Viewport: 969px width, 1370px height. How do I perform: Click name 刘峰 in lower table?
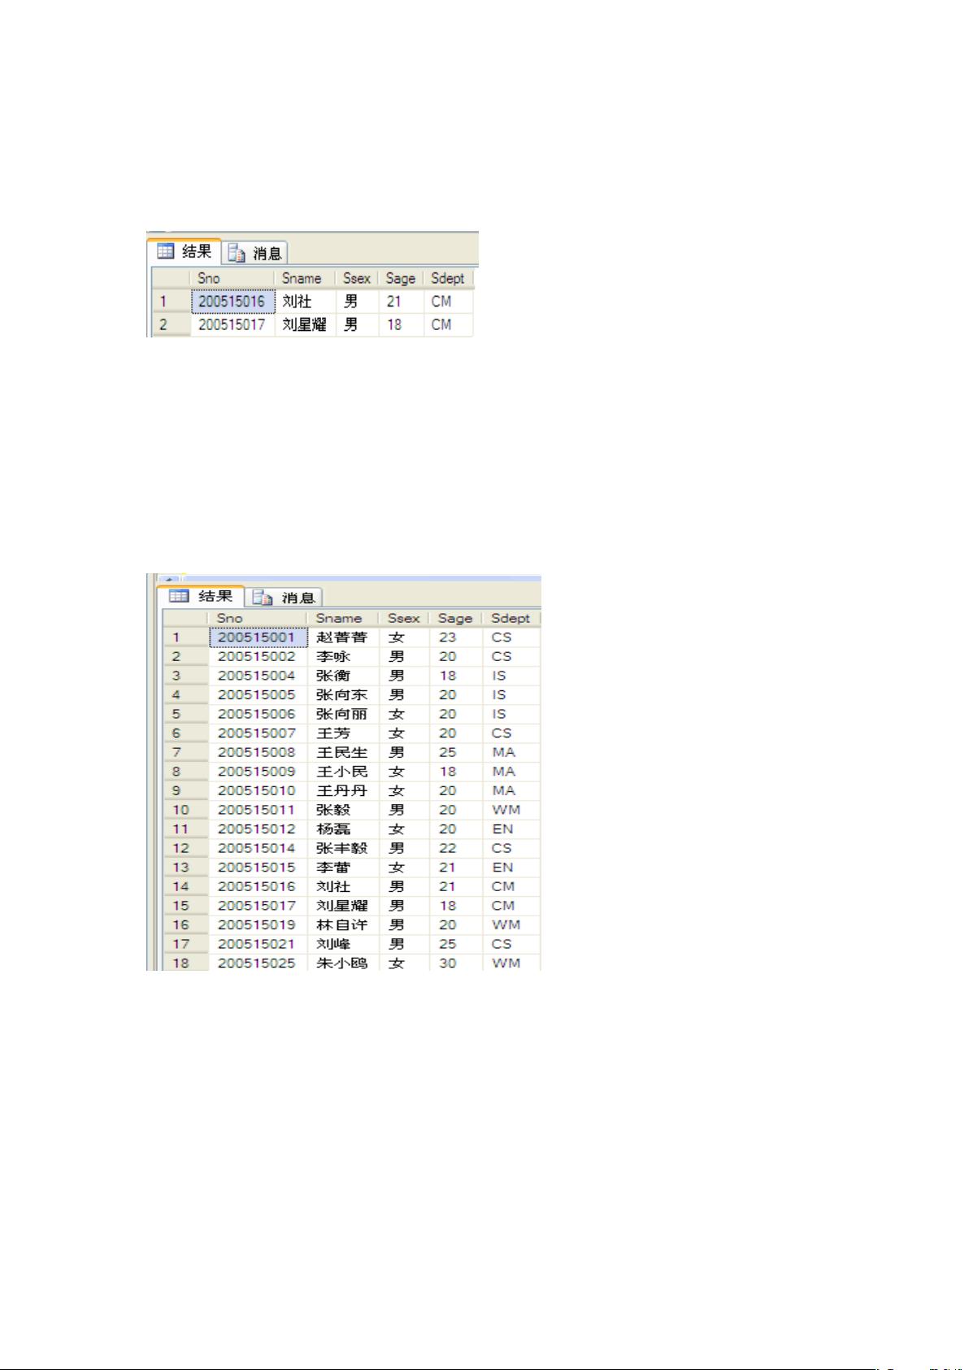point(333,945)
